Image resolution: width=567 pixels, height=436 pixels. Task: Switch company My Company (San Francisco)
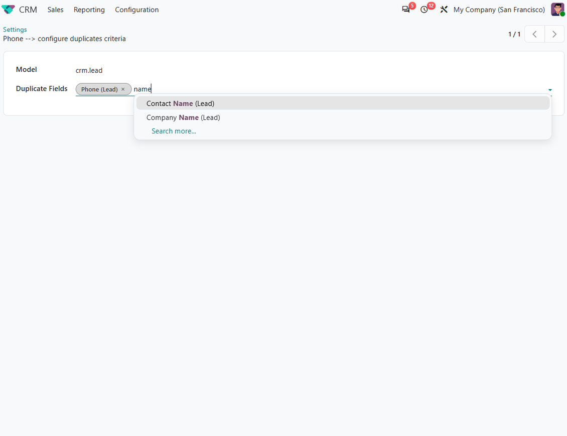pos(499,10)
